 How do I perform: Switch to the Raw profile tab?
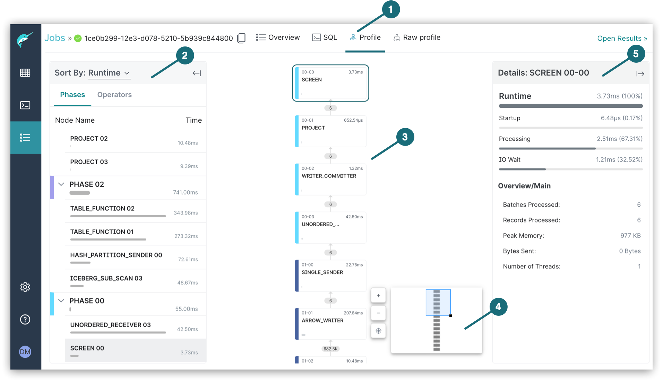click(417, 37)
